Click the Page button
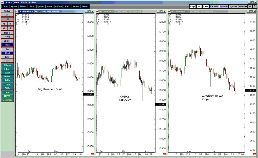 [x=192, y=6]
